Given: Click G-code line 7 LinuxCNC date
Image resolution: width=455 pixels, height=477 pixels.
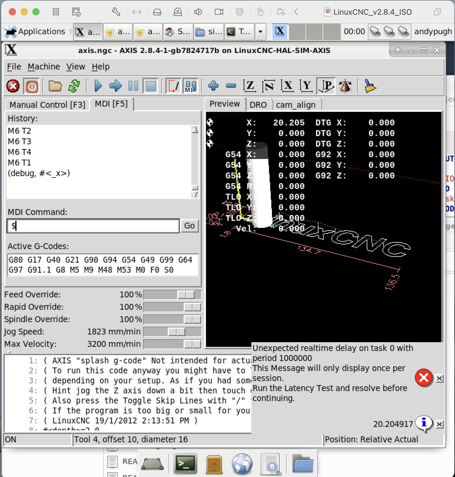Looking at the screenshot, I should [x=121, y=421].
